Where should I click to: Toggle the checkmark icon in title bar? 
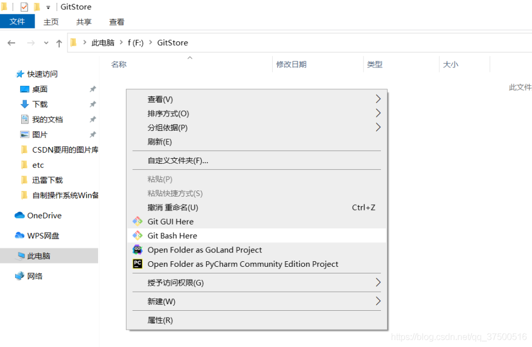[x=24, y=7]
